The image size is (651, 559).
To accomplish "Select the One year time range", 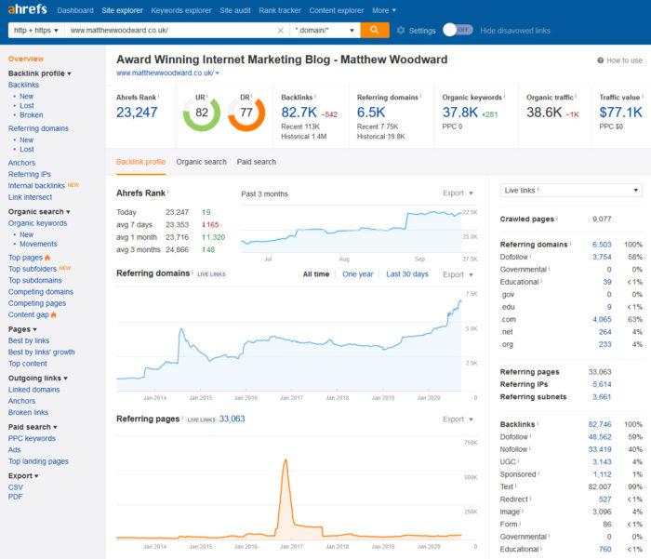I will (358, 274).
